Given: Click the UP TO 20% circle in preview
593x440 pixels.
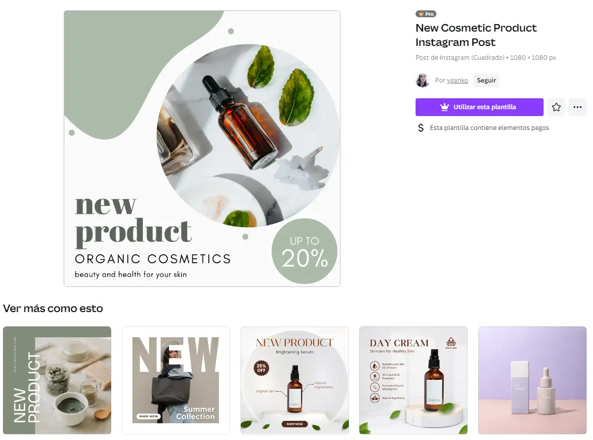Looking at the screenshot, I should tap(304, 251).
